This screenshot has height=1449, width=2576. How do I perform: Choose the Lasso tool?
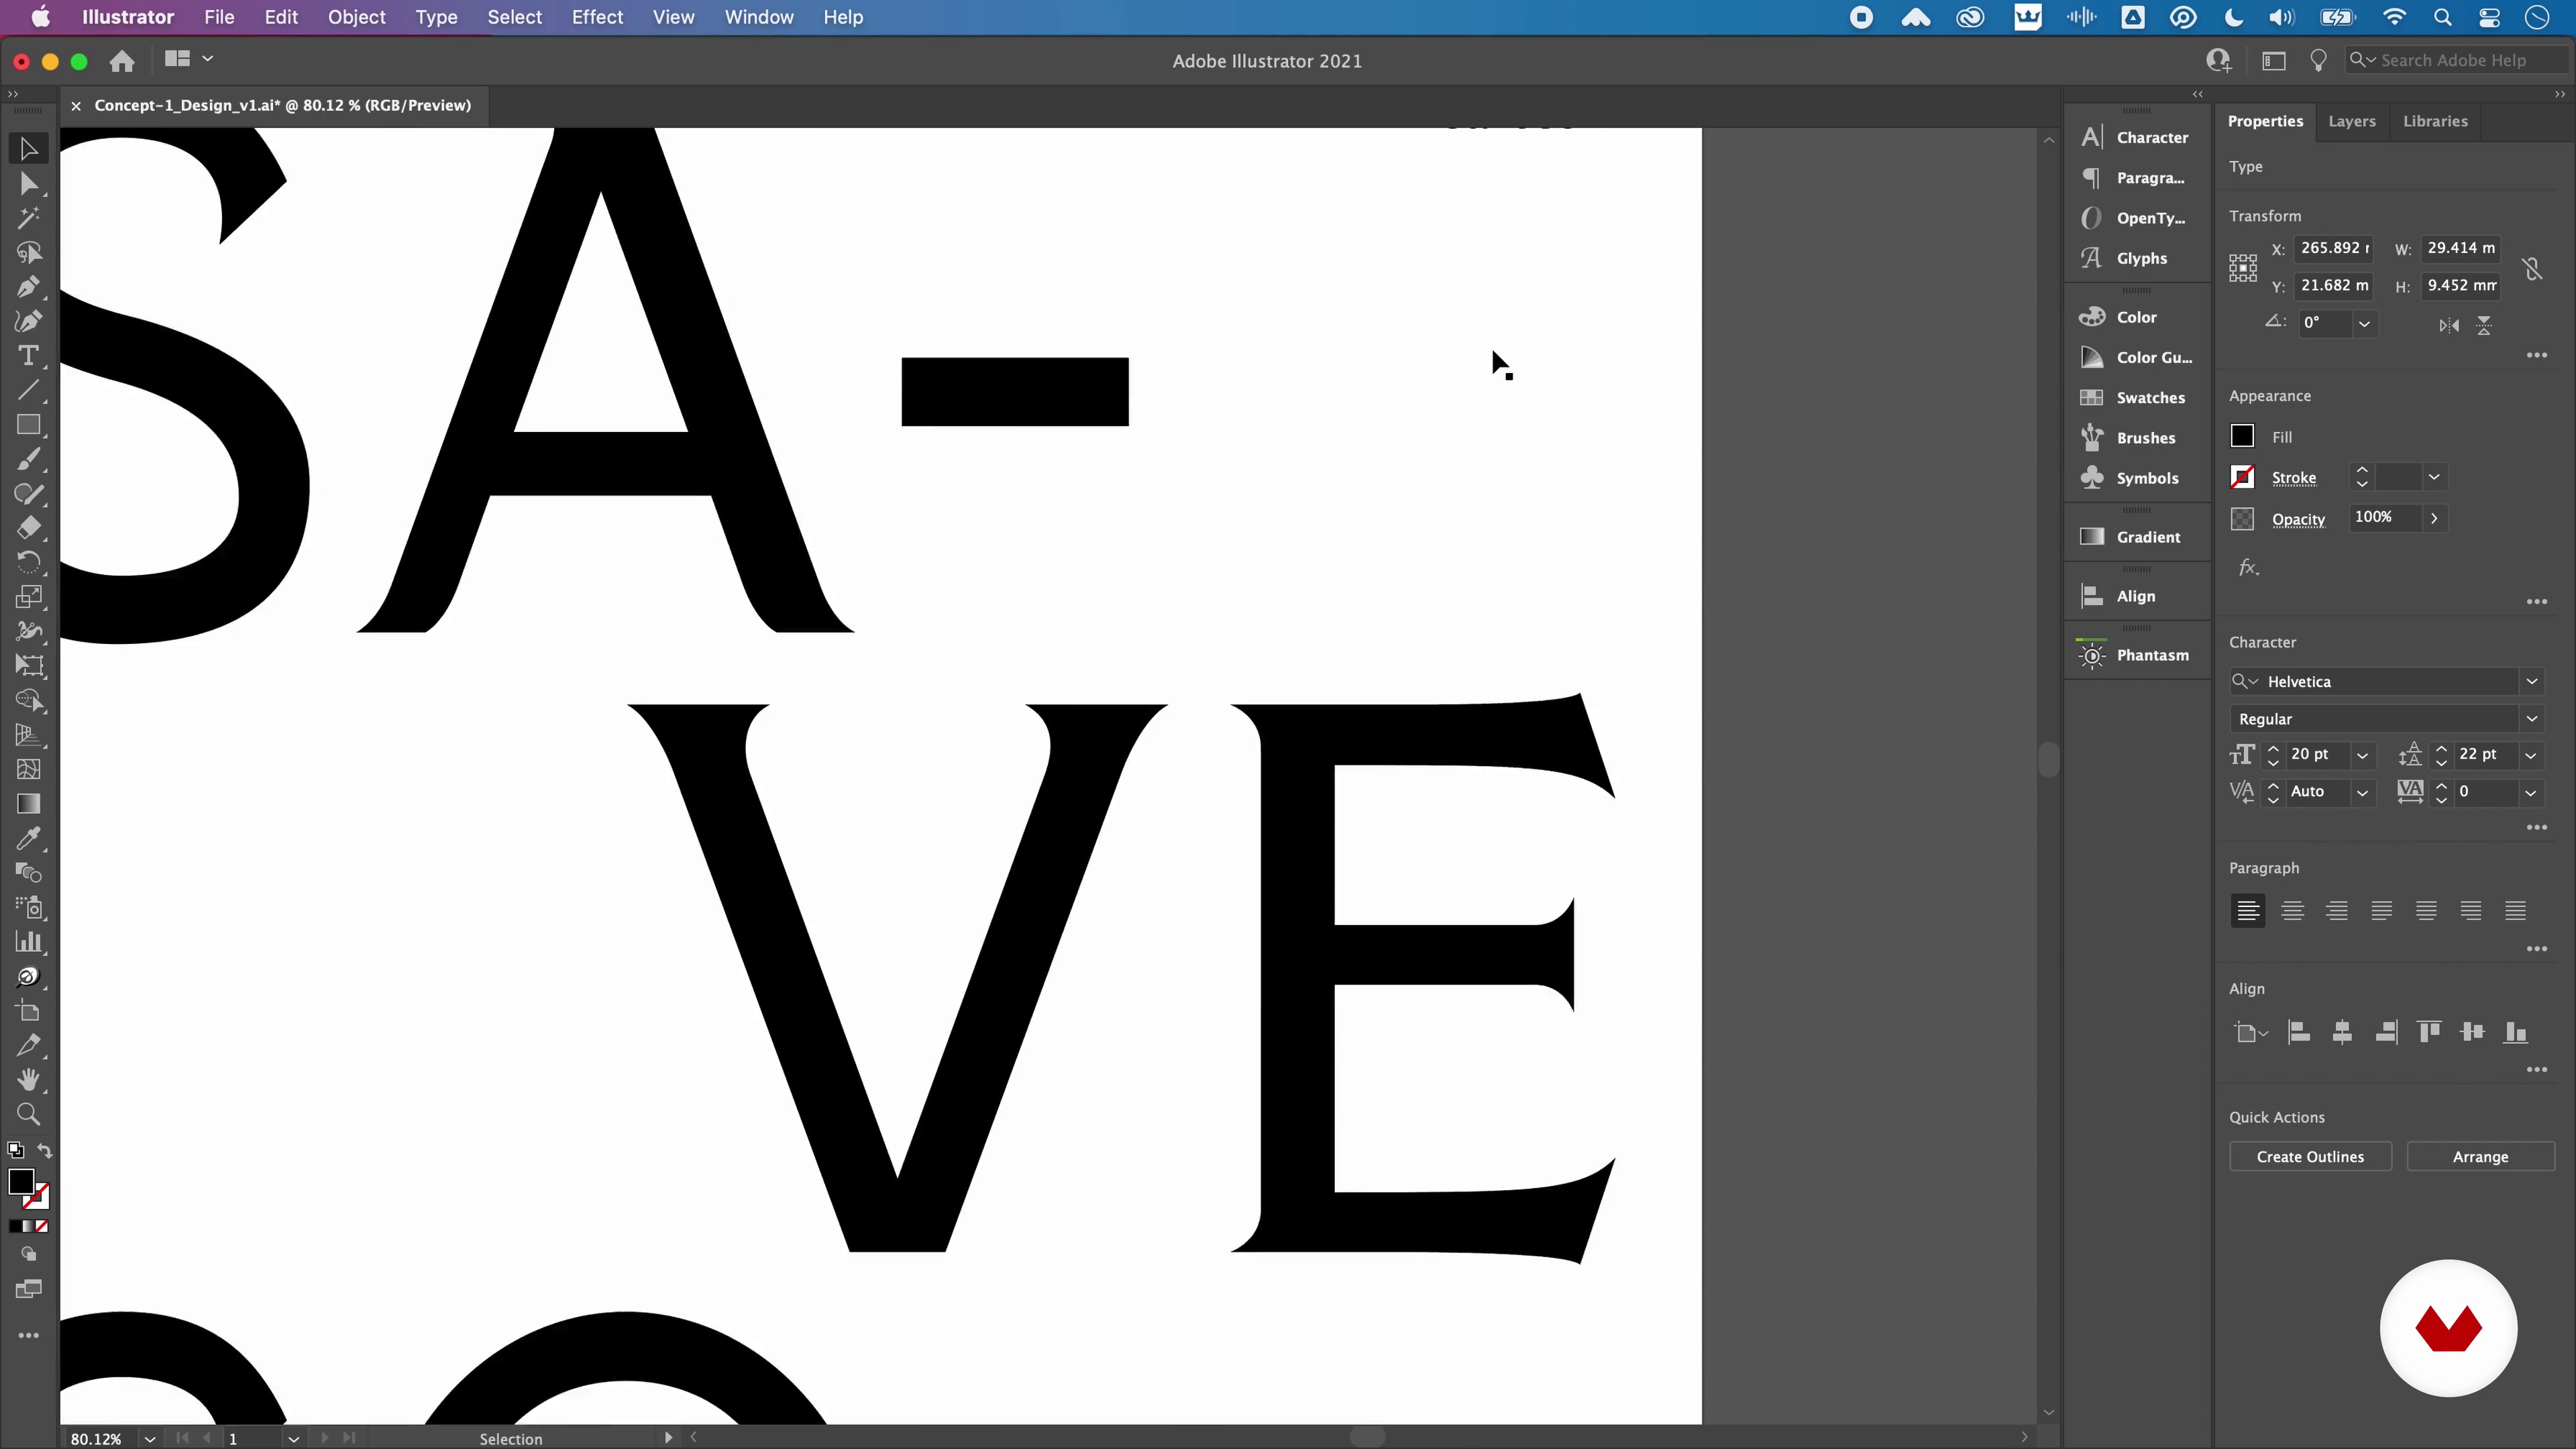[28, 253]
